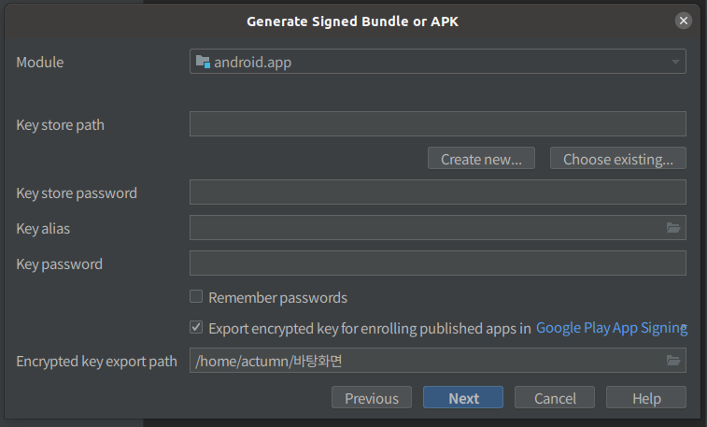Click the Create new... button
The height and width of the screenshot is (427, 707).
[x=481, y=159]
